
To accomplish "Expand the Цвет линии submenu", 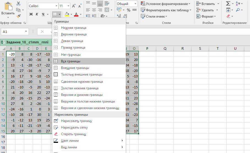I will [89, 141].
